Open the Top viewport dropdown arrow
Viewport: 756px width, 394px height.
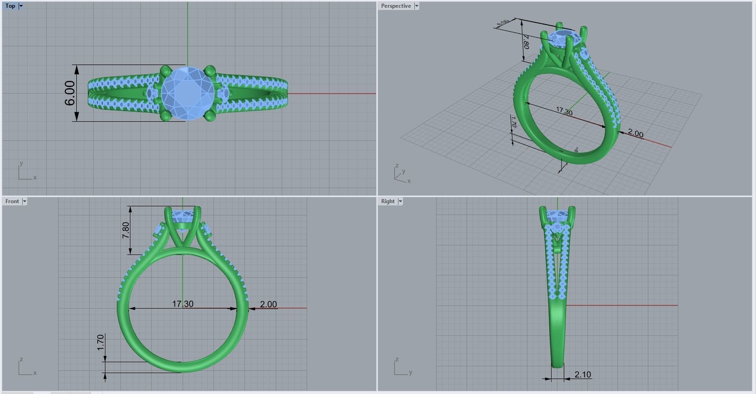pos(21,6)
